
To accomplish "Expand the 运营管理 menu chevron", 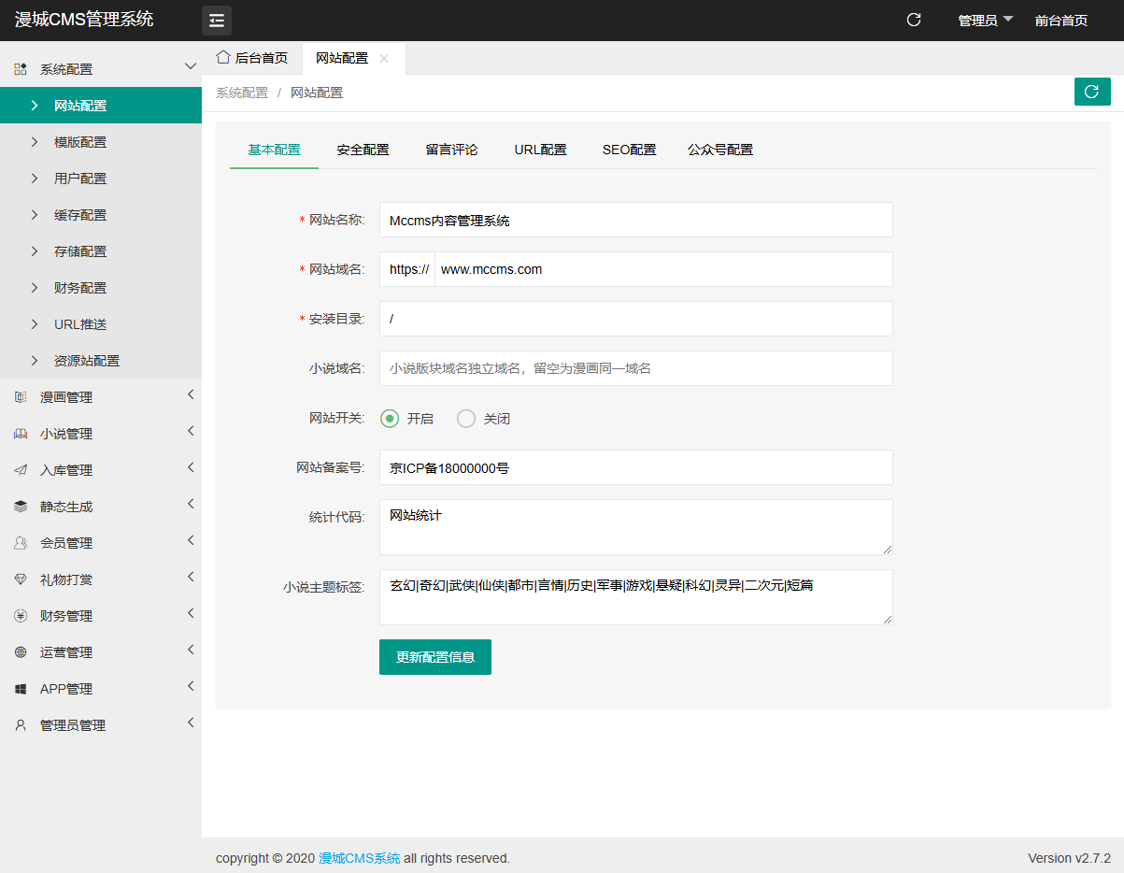I will click(190, 651).
